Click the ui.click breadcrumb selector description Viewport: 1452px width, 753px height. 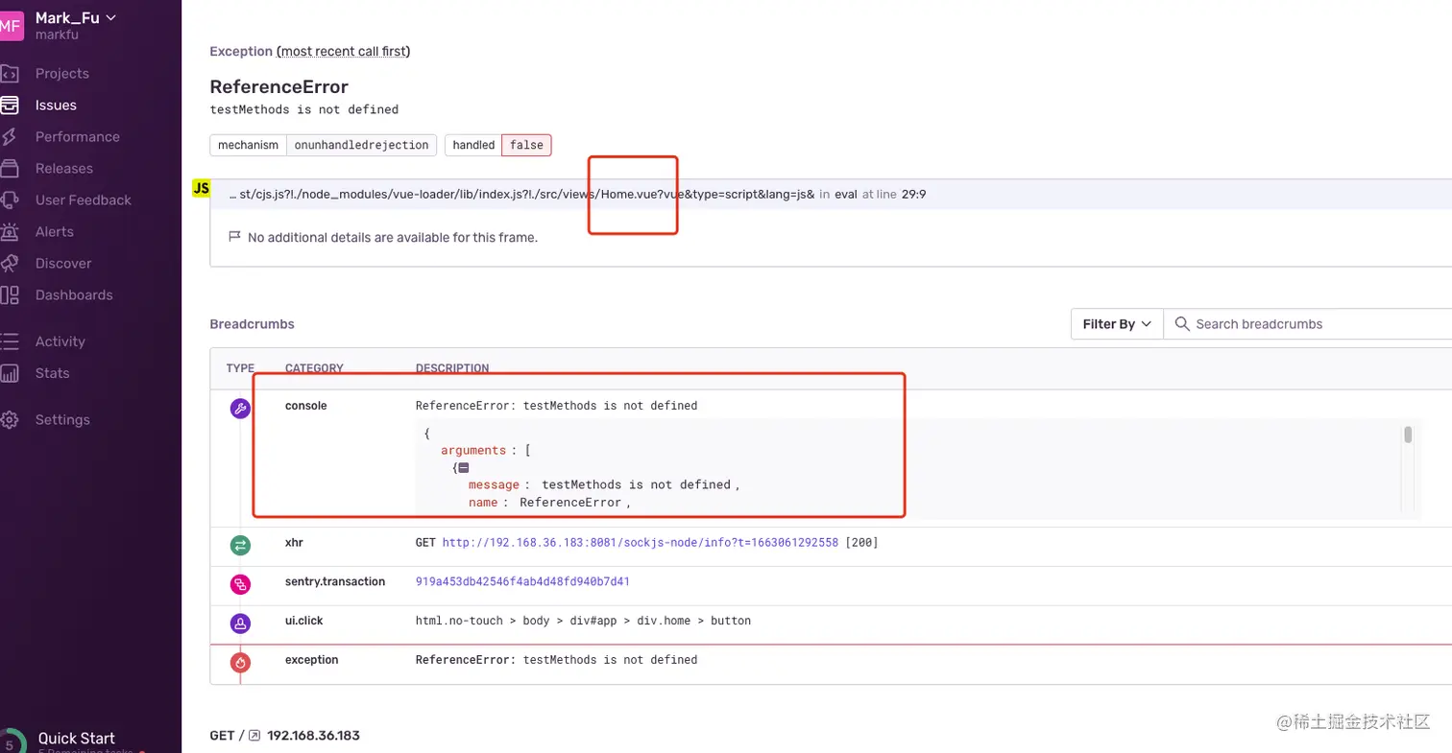click(583, 621)
